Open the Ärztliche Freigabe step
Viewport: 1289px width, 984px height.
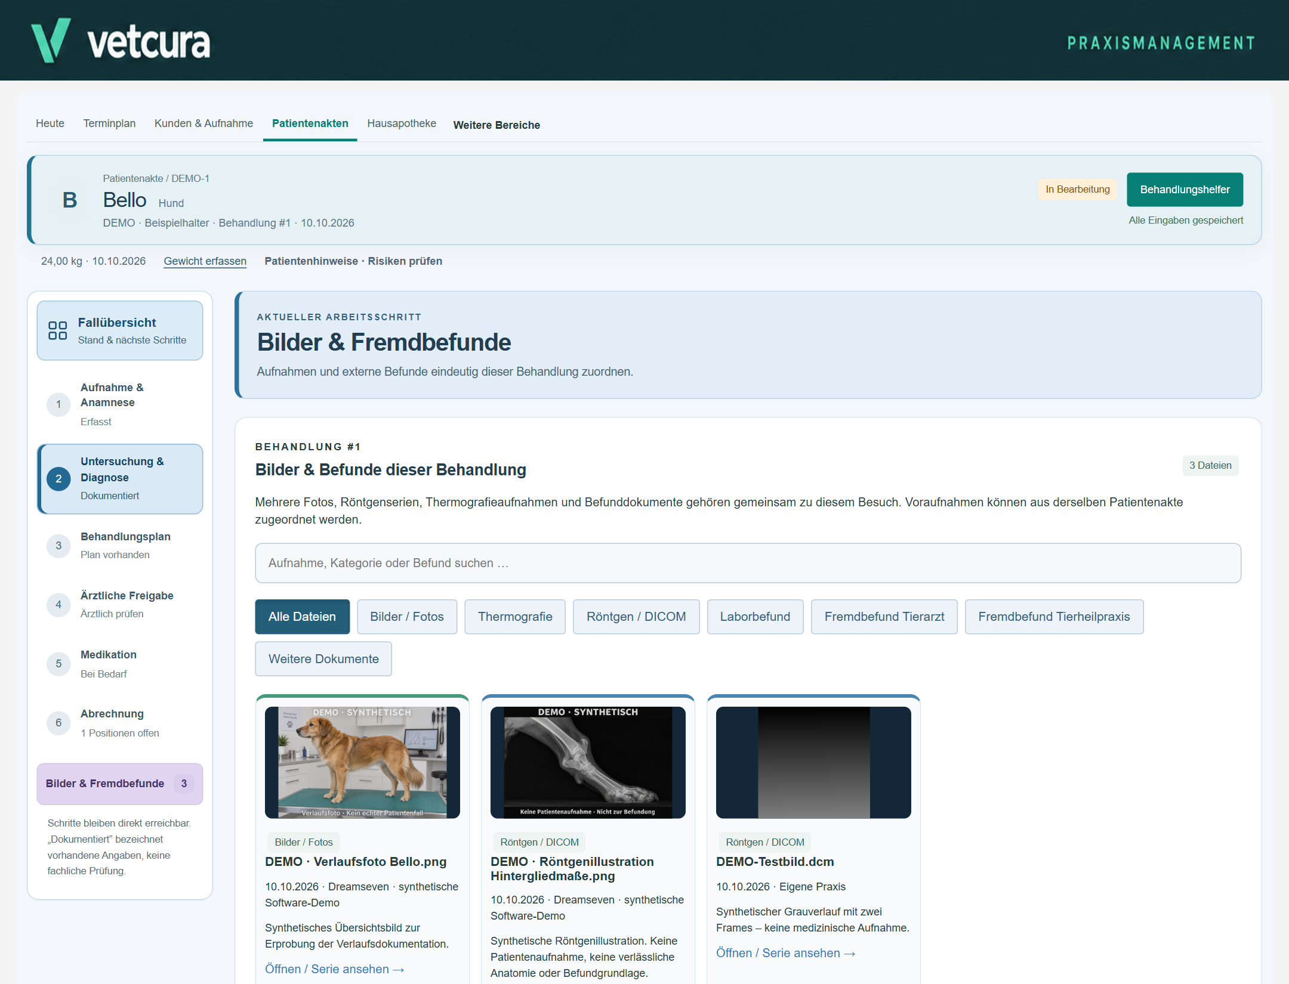point(120,604)
